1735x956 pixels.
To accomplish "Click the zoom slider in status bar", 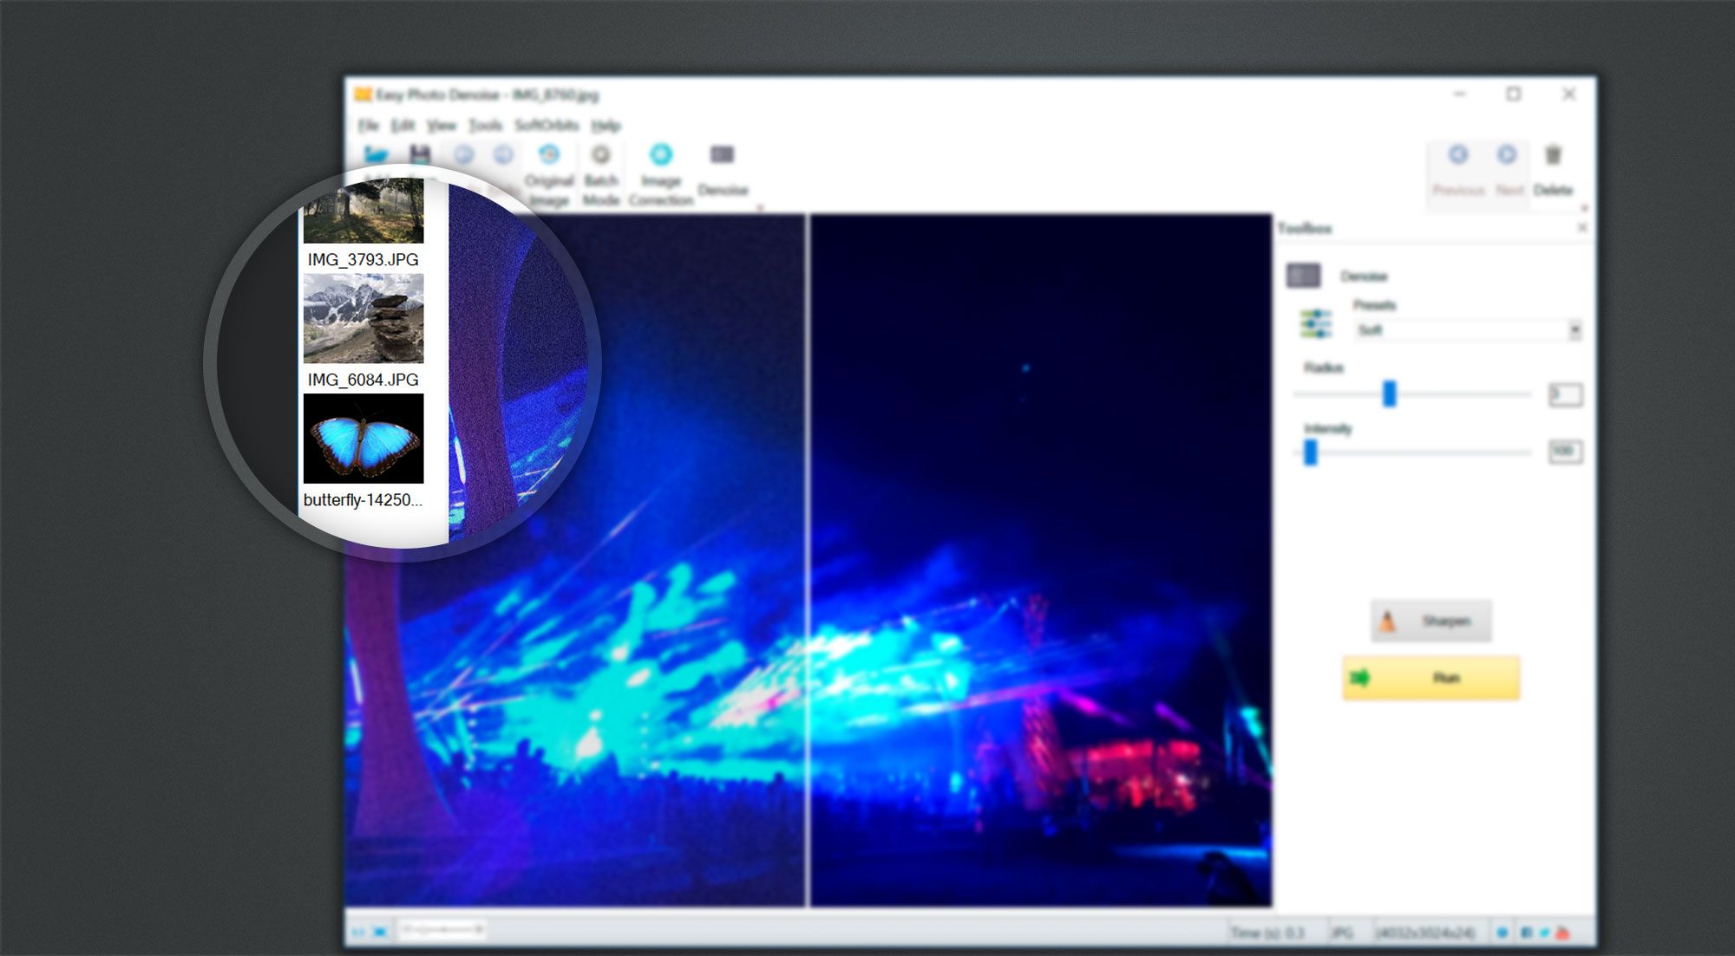I will coord(442,930).
